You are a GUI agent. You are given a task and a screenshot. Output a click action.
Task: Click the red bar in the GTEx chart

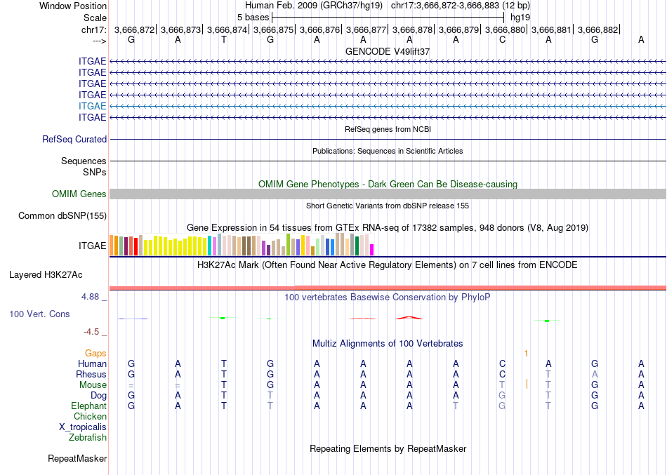click(136, 247)
